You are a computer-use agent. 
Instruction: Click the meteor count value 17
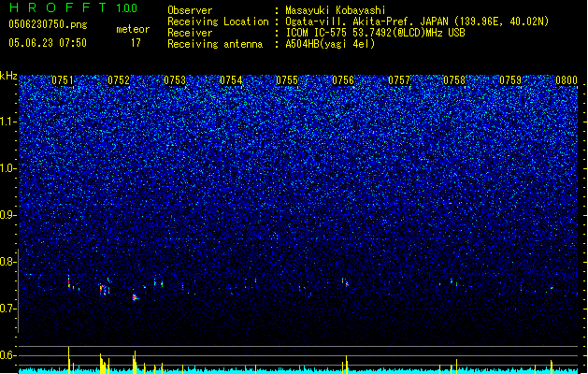coord(136,43)
